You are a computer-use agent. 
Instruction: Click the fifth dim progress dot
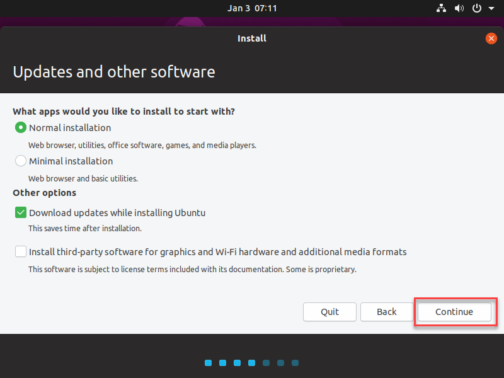[x=266, y=363]
